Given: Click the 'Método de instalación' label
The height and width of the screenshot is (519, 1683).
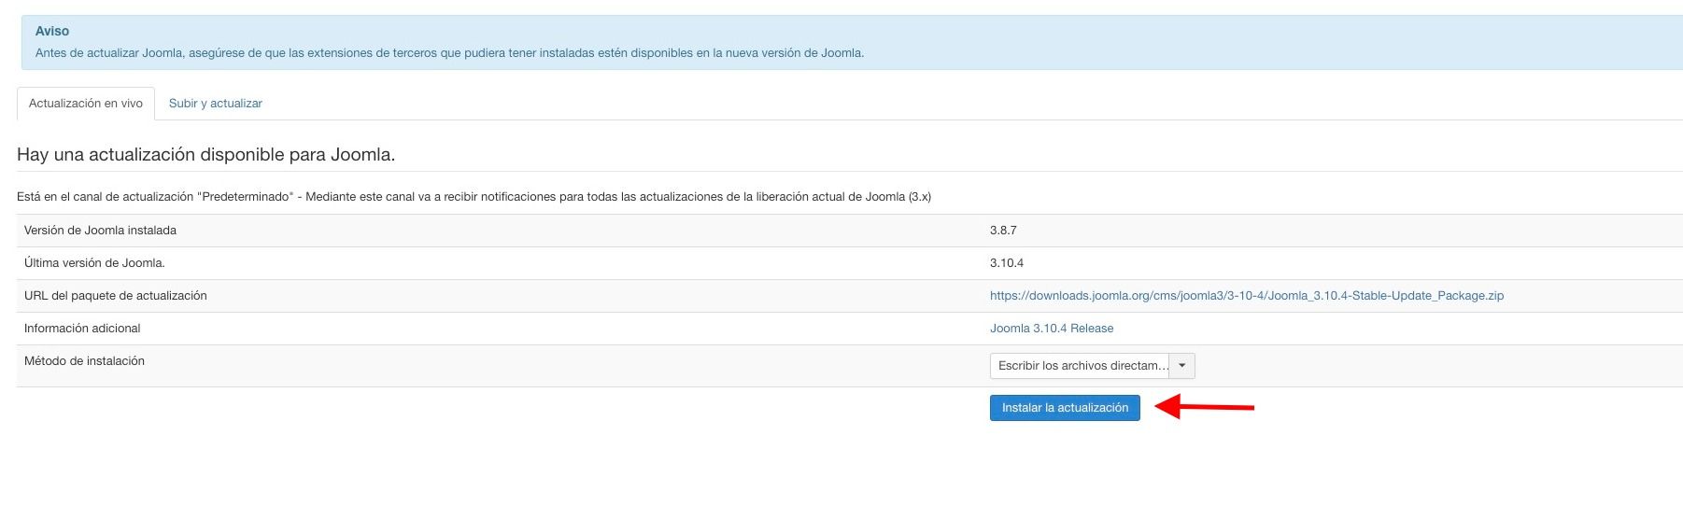Looking at the screenshot, I should pyautogui.click(x=84, y=361).
